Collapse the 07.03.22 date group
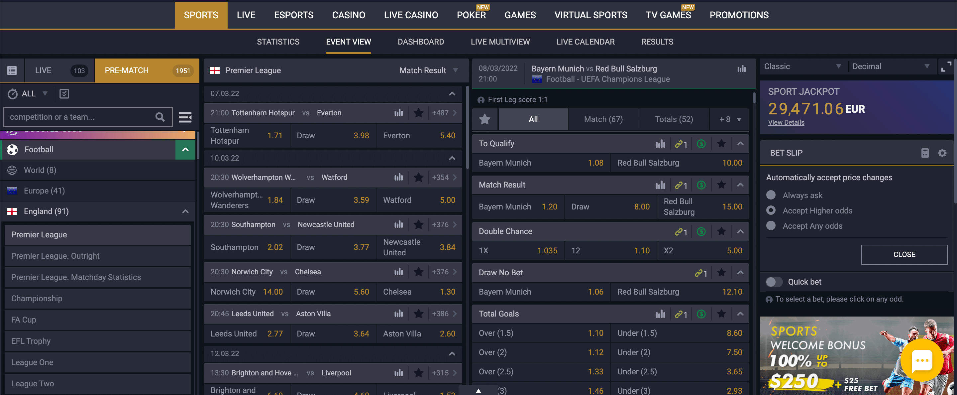This screenshot has width=957, height=395. [x=452, y=94]
